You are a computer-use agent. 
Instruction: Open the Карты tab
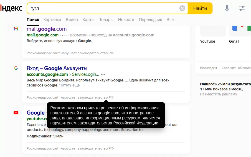point(88,20)
